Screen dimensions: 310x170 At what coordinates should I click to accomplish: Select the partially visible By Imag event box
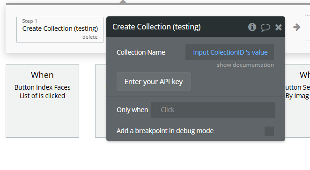(x=297, y=101)
